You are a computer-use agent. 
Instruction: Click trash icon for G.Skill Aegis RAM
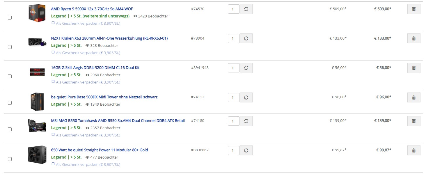pyautogui.click(x=413, y=68)
